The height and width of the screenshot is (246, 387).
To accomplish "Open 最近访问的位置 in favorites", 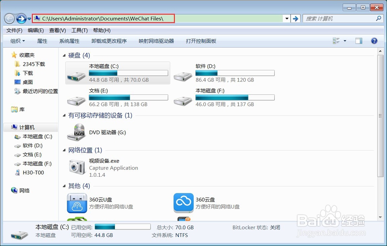I will (40, 91).
